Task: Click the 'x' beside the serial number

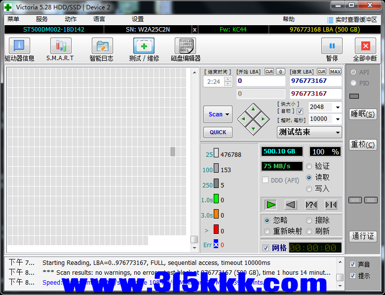Action: coord(194,30)
